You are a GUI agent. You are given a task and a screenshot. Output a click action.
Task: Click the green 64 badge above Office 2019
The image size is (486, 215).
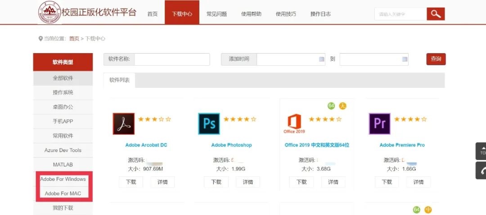click(331, 106)
